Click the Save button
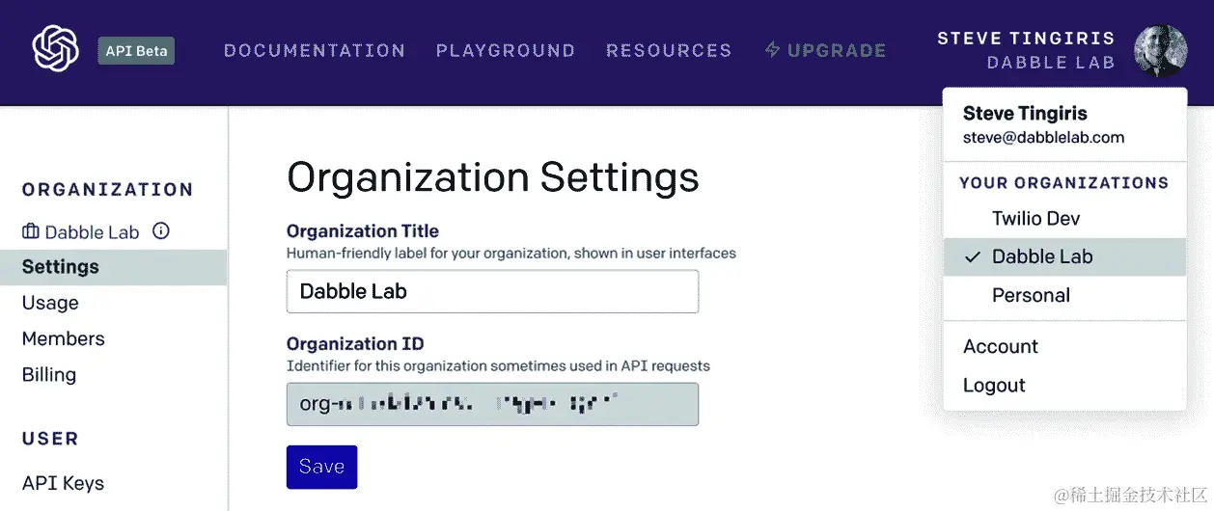 (x=321, y=467)
